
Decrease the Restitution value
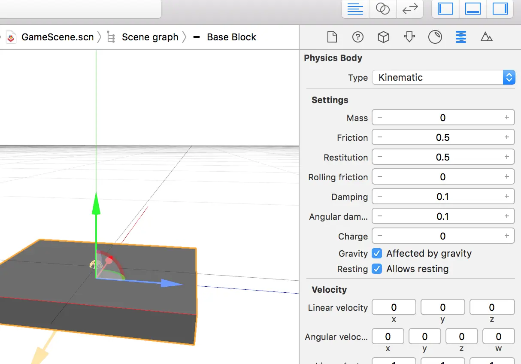(380, 157)
